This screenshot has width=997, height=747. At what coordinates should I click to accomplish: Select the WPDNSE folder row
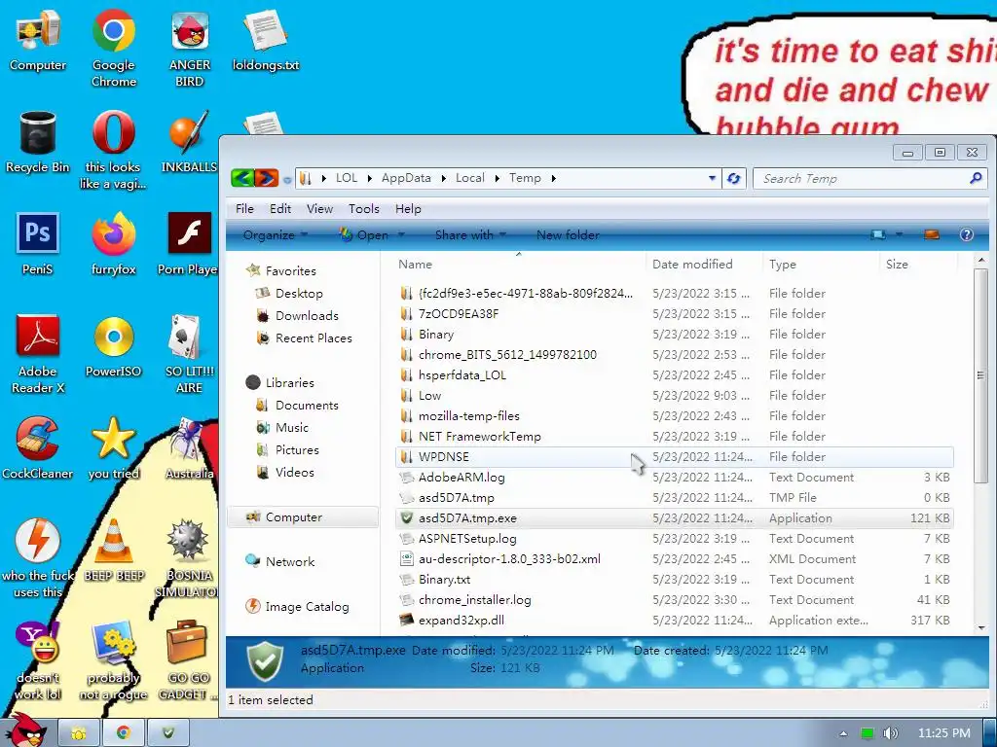click(x=674, y=457)
